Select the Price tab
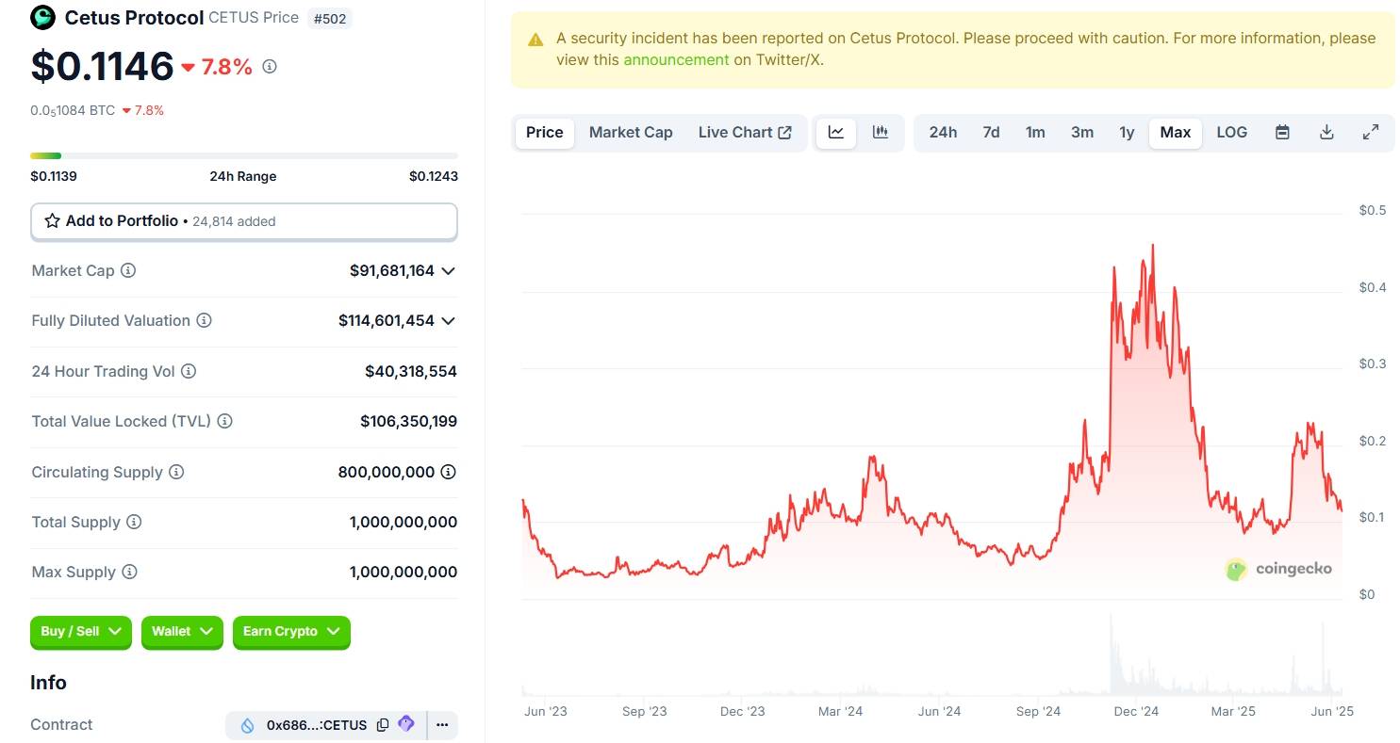 544,133
